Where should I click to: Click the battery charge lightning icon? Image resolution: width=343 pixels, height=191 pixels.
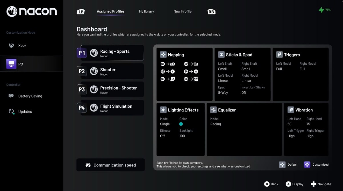coord(321,10)
